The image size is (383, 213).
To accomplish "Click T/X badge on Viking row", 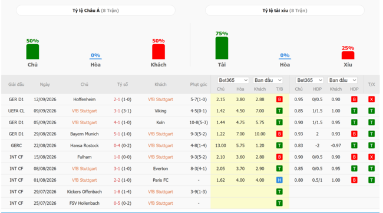I will 372,111.
